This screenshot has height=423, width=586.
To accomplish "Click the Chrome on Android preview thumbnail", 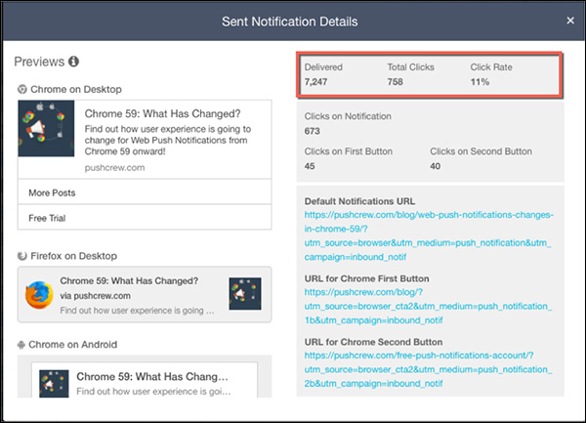I will 54,383.
